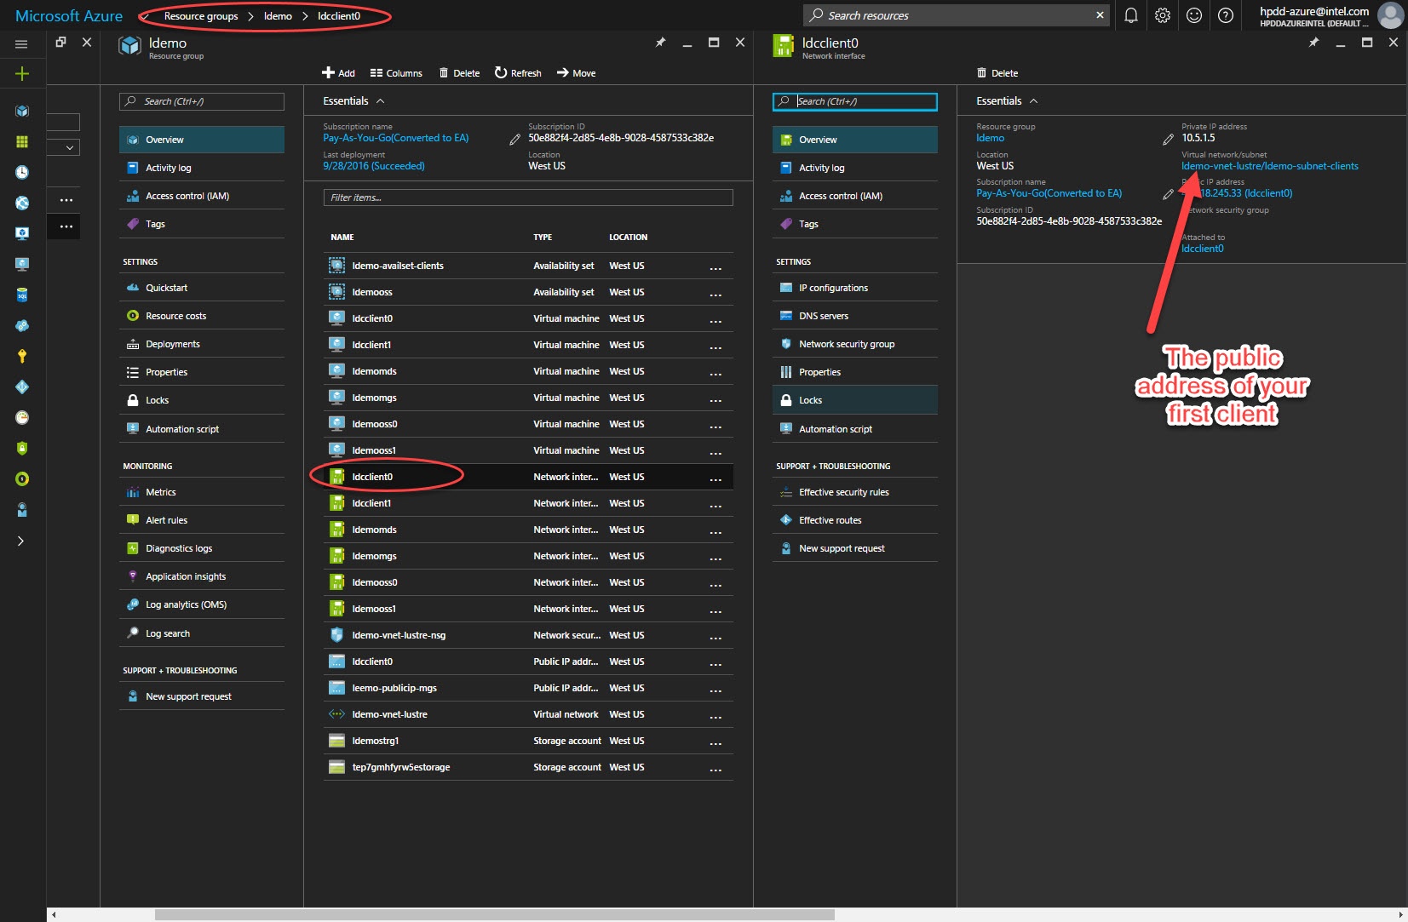The width and height of the screenshot is (1408, 922).
Task: Open context menu for ldemooss row
Action: 715,294
